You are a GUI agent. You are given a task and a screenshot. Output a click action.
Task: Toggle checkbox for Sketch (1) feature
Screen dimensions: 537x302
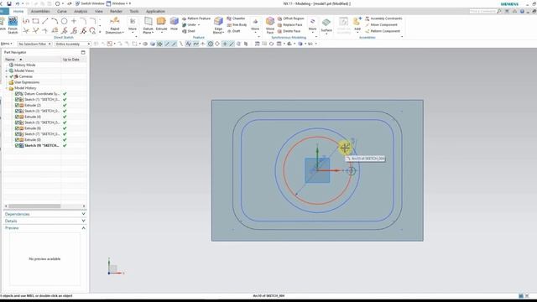[x=17, y=99]
